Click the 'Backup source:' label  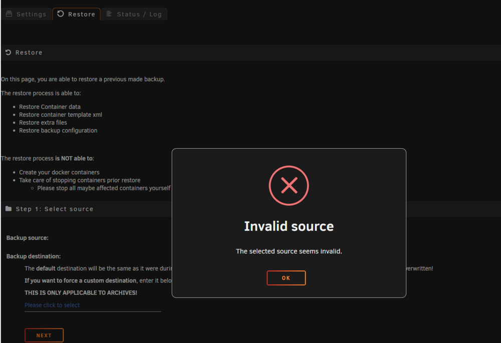coord(28,238)
